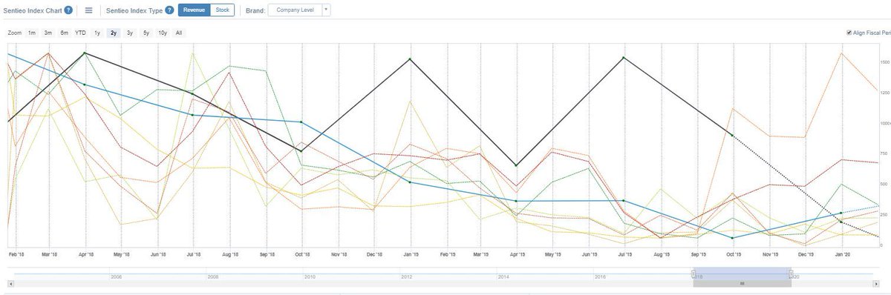Open the hamburger chart menu
The image size is (891, 295).
coord(88,10)
